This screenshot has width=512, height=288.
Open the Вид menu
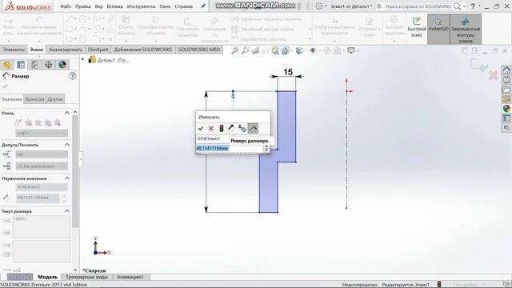tap(98, 6)
